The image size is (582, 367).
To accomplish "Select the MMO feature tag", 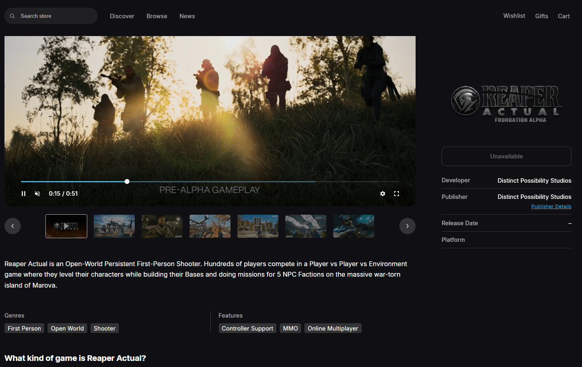I will [x=291, y=328].
